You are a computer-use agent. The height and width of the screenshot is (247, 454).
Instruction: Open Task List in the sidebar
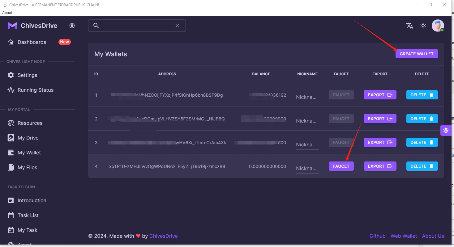point(28,215)
